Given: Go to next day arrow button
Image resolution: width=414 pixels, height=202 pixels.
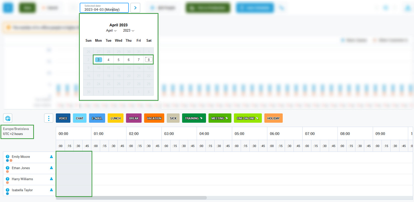Looking at the screenshot, I should pyautogui.click(x=135, y=8).
